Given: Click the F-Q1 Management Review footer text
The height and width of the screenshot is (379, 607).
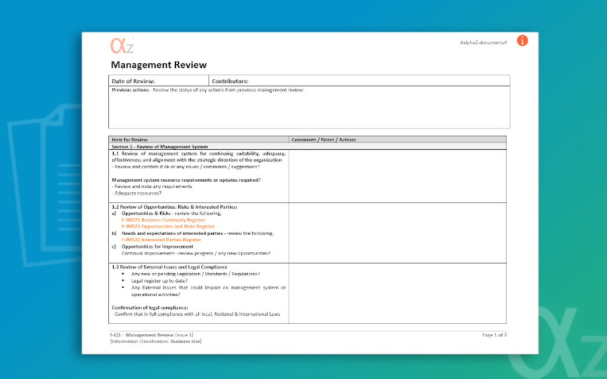Looking at the screenshot, I should pos(152,335).
